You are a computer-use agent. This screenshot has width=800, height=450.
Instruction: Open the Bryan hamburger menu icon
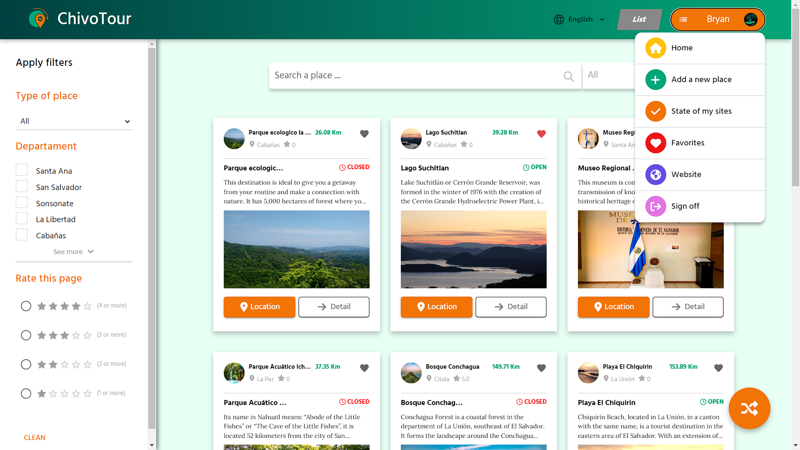(683, 20)
